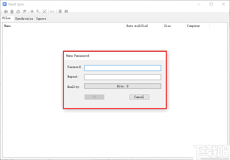
Task: Click the key password icon
Action: pos(52,12)
